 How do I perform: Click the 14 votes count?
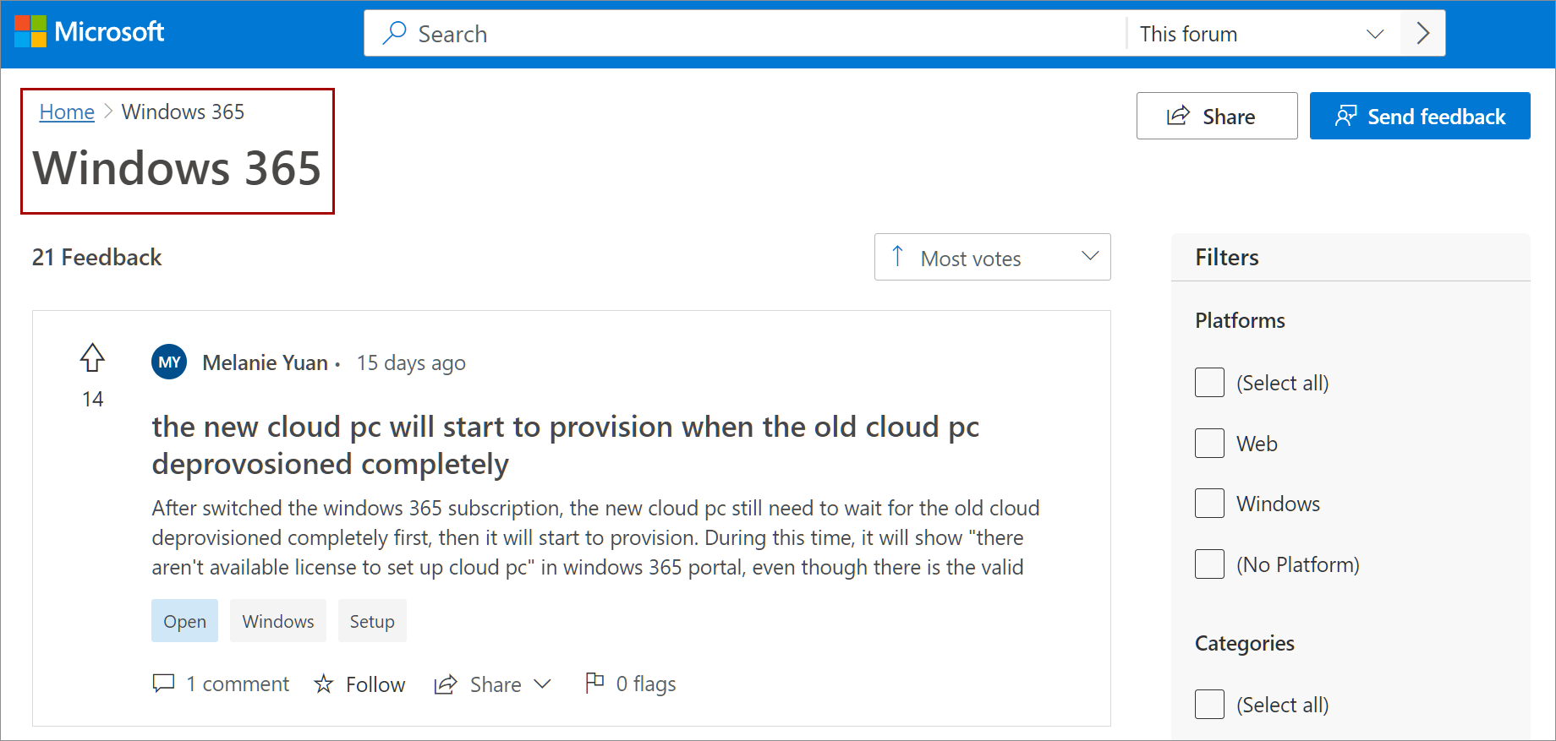click(x=92, y=399)
